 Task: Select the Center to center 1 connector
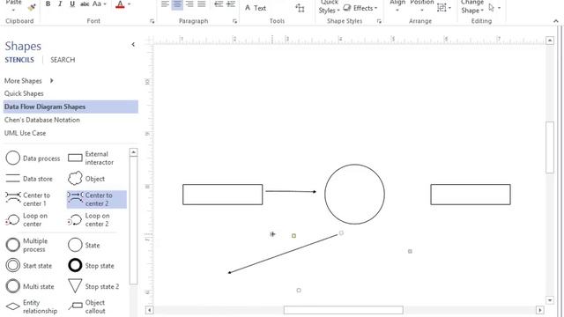point(28,199)
